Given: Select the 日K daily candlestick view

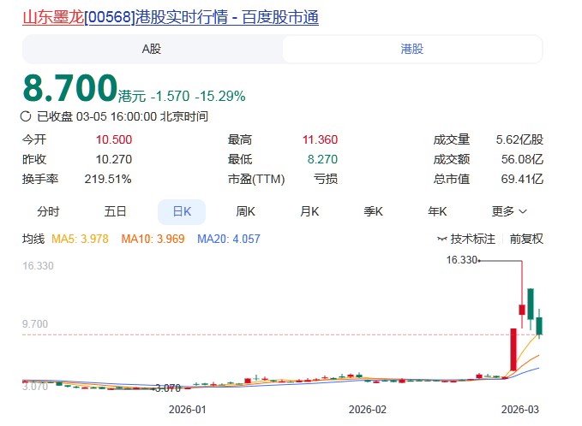Looking at the screenshot, I should tap(182, 211).
